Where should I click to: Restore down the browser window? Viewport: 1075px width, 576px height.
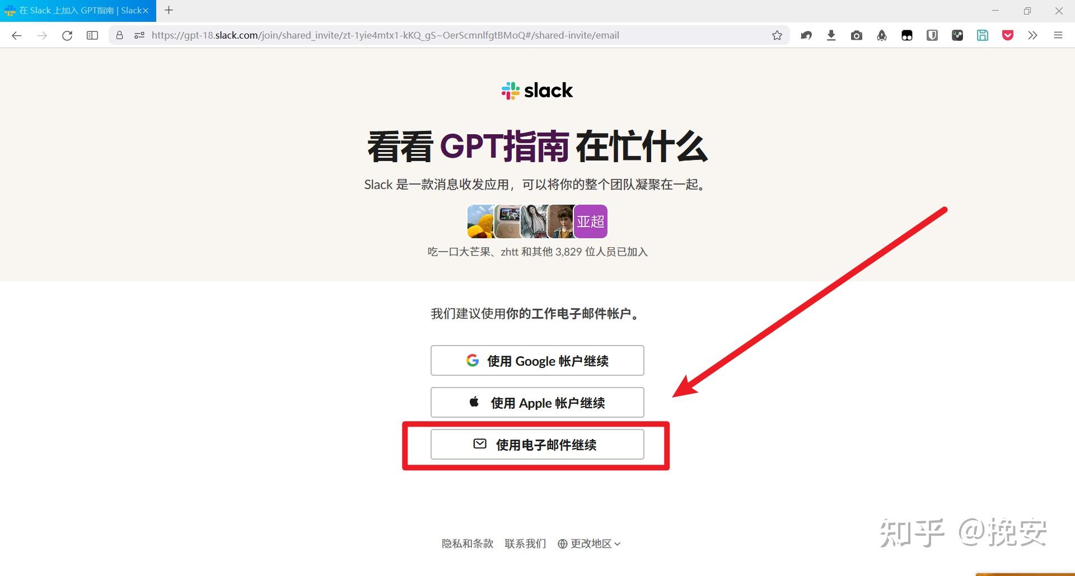[x=1027, y=11]
